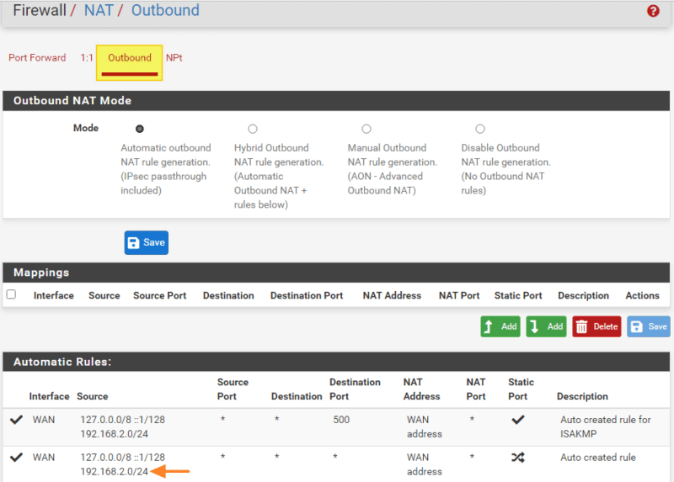Choose Manual Outbound NAT rule generation

(x=366, y=129)
